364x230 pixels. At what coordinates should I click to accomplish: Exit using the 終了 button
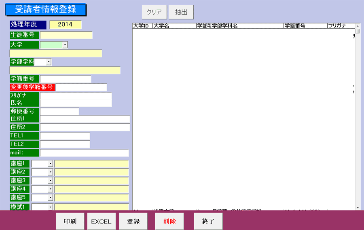pyautogui.click(x=208, y=221)
